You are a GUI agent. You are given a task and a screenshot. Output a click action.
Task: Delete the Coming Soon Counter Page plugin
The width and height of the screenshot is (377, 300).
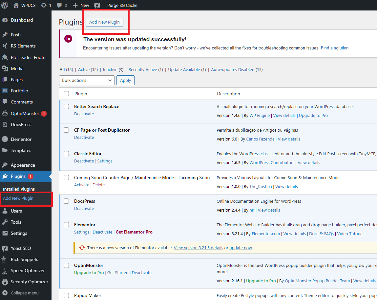point(98,185)
